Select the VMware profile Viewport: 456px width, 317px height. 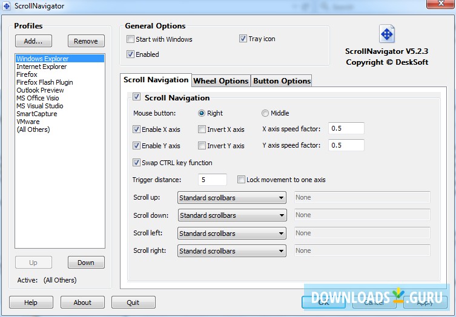pyautogui.click(x=59, y=122)
